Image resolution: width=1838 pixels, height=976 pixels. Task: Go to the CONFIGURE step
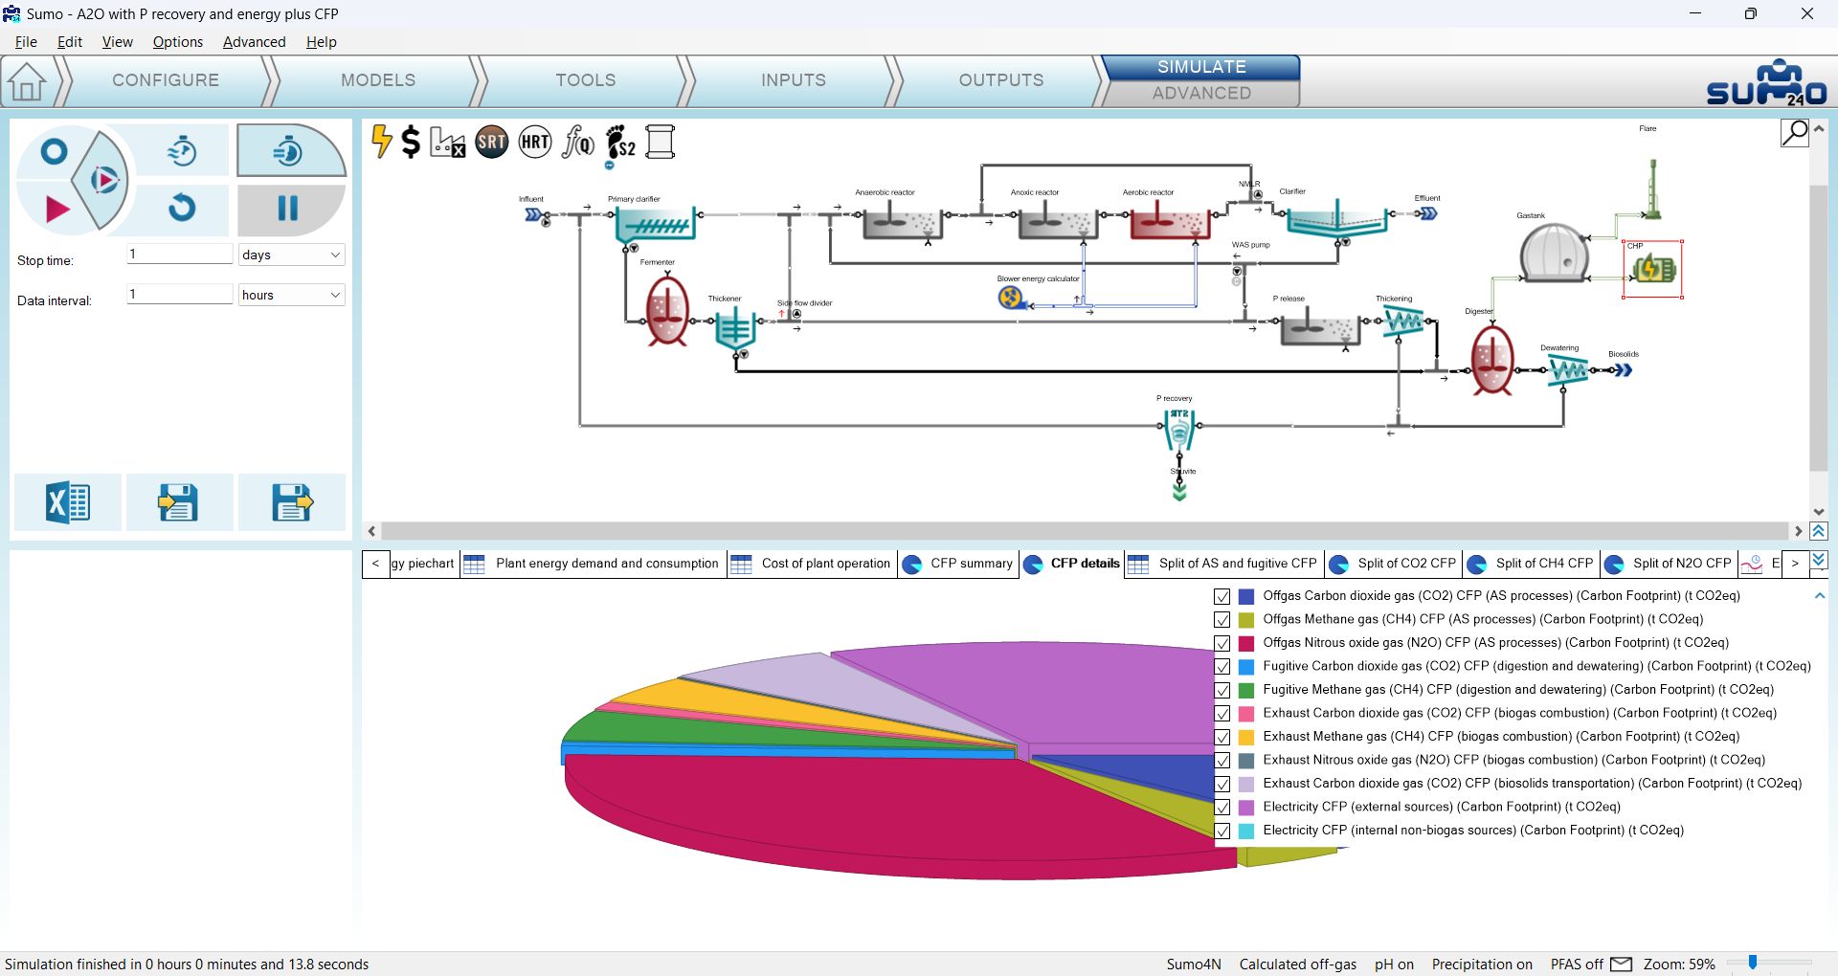tap(166, 80)
